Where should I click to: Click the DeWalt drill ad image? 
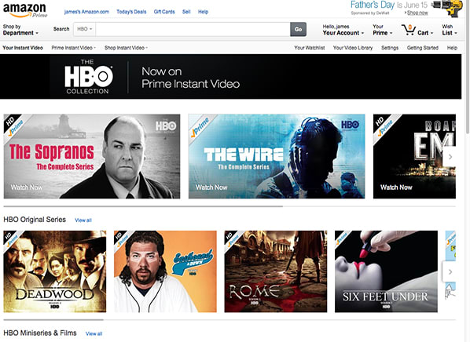point(448,9)
